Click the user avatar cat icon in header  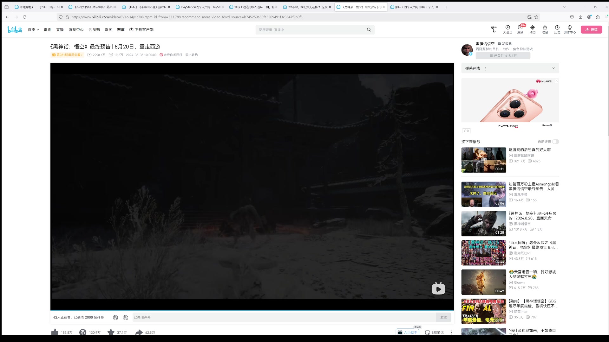494,29
